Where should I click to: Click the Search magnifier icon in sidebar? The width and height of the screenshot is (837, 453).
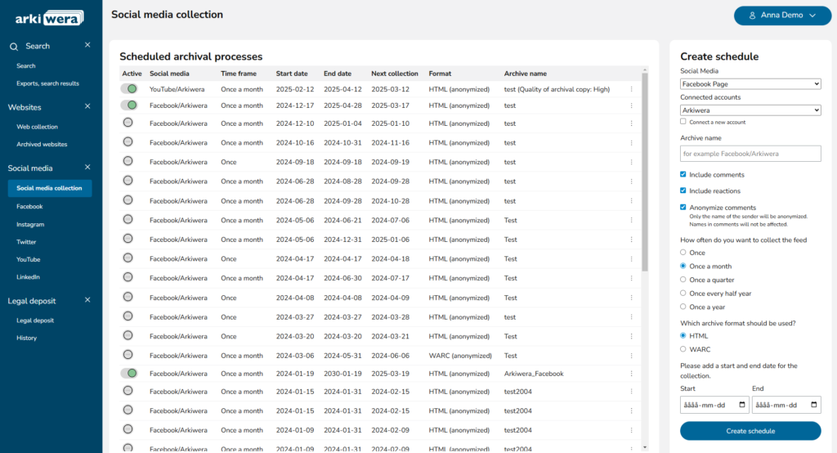pos(14,47)
